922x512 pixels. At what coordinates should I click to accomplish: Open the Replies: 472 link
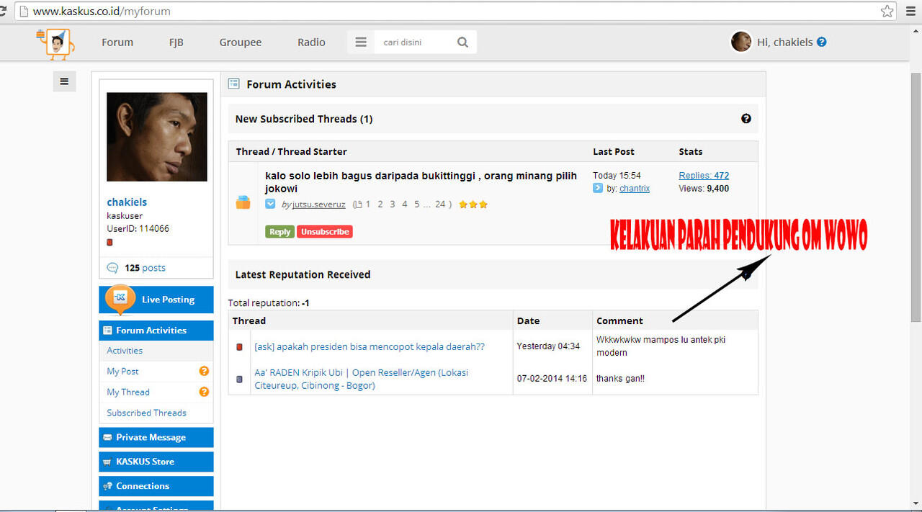[x=704, y=176]
